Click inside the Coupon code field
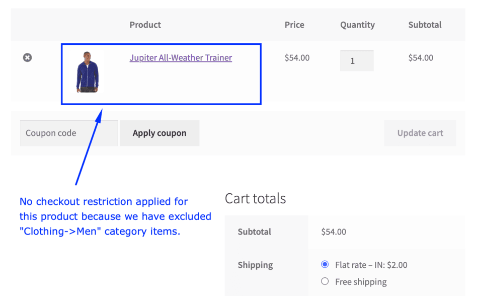 pos(68,132)
